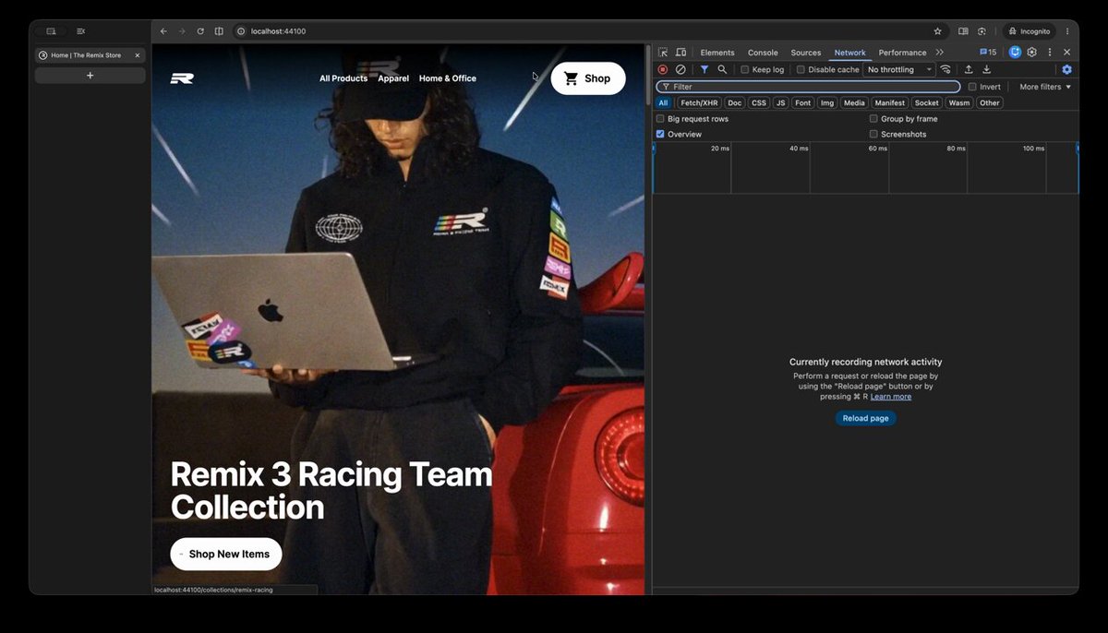This screenshot has width=1108, height=633.
Task: Show more DevTools tabs chevron
Action: (939, 53)
